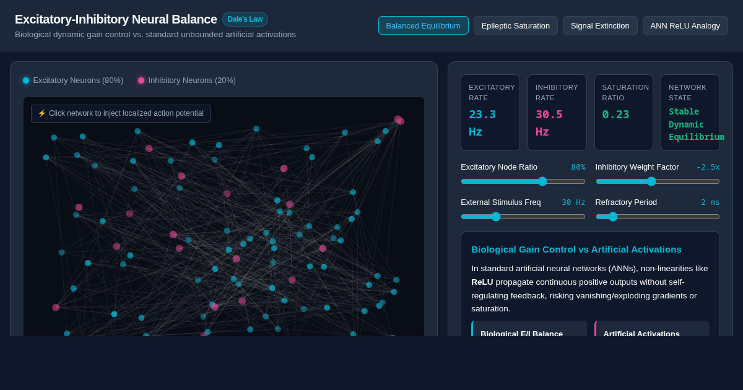Click the Dale's Law badge
This screenshot has height=390, width=743.
[245, 19]
